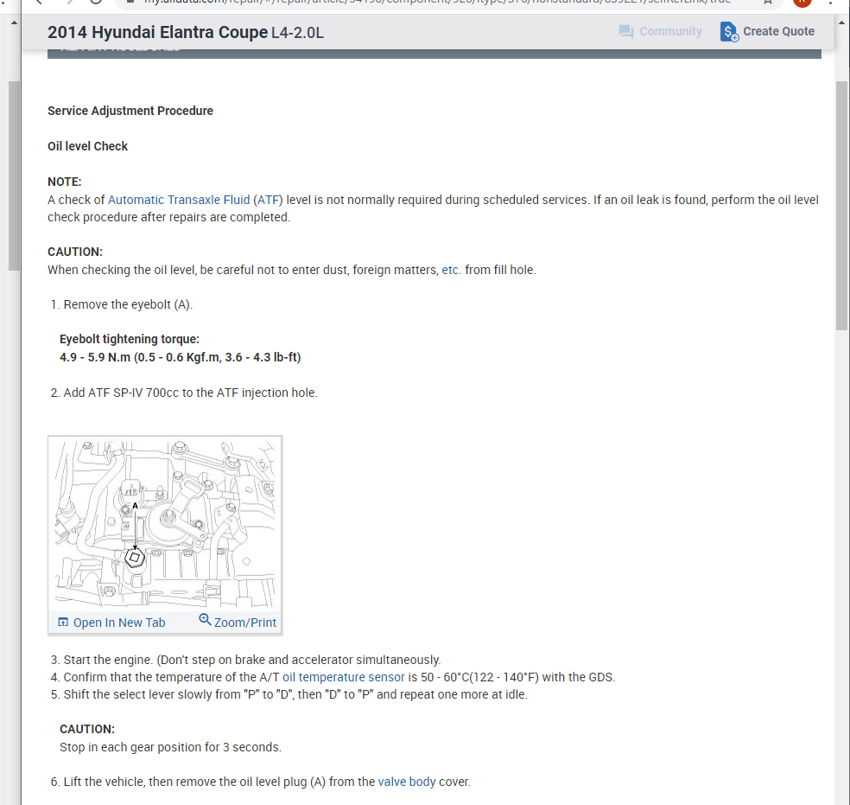
Task: Click Stop in each gear position text
Action: [x=170, y=747]
